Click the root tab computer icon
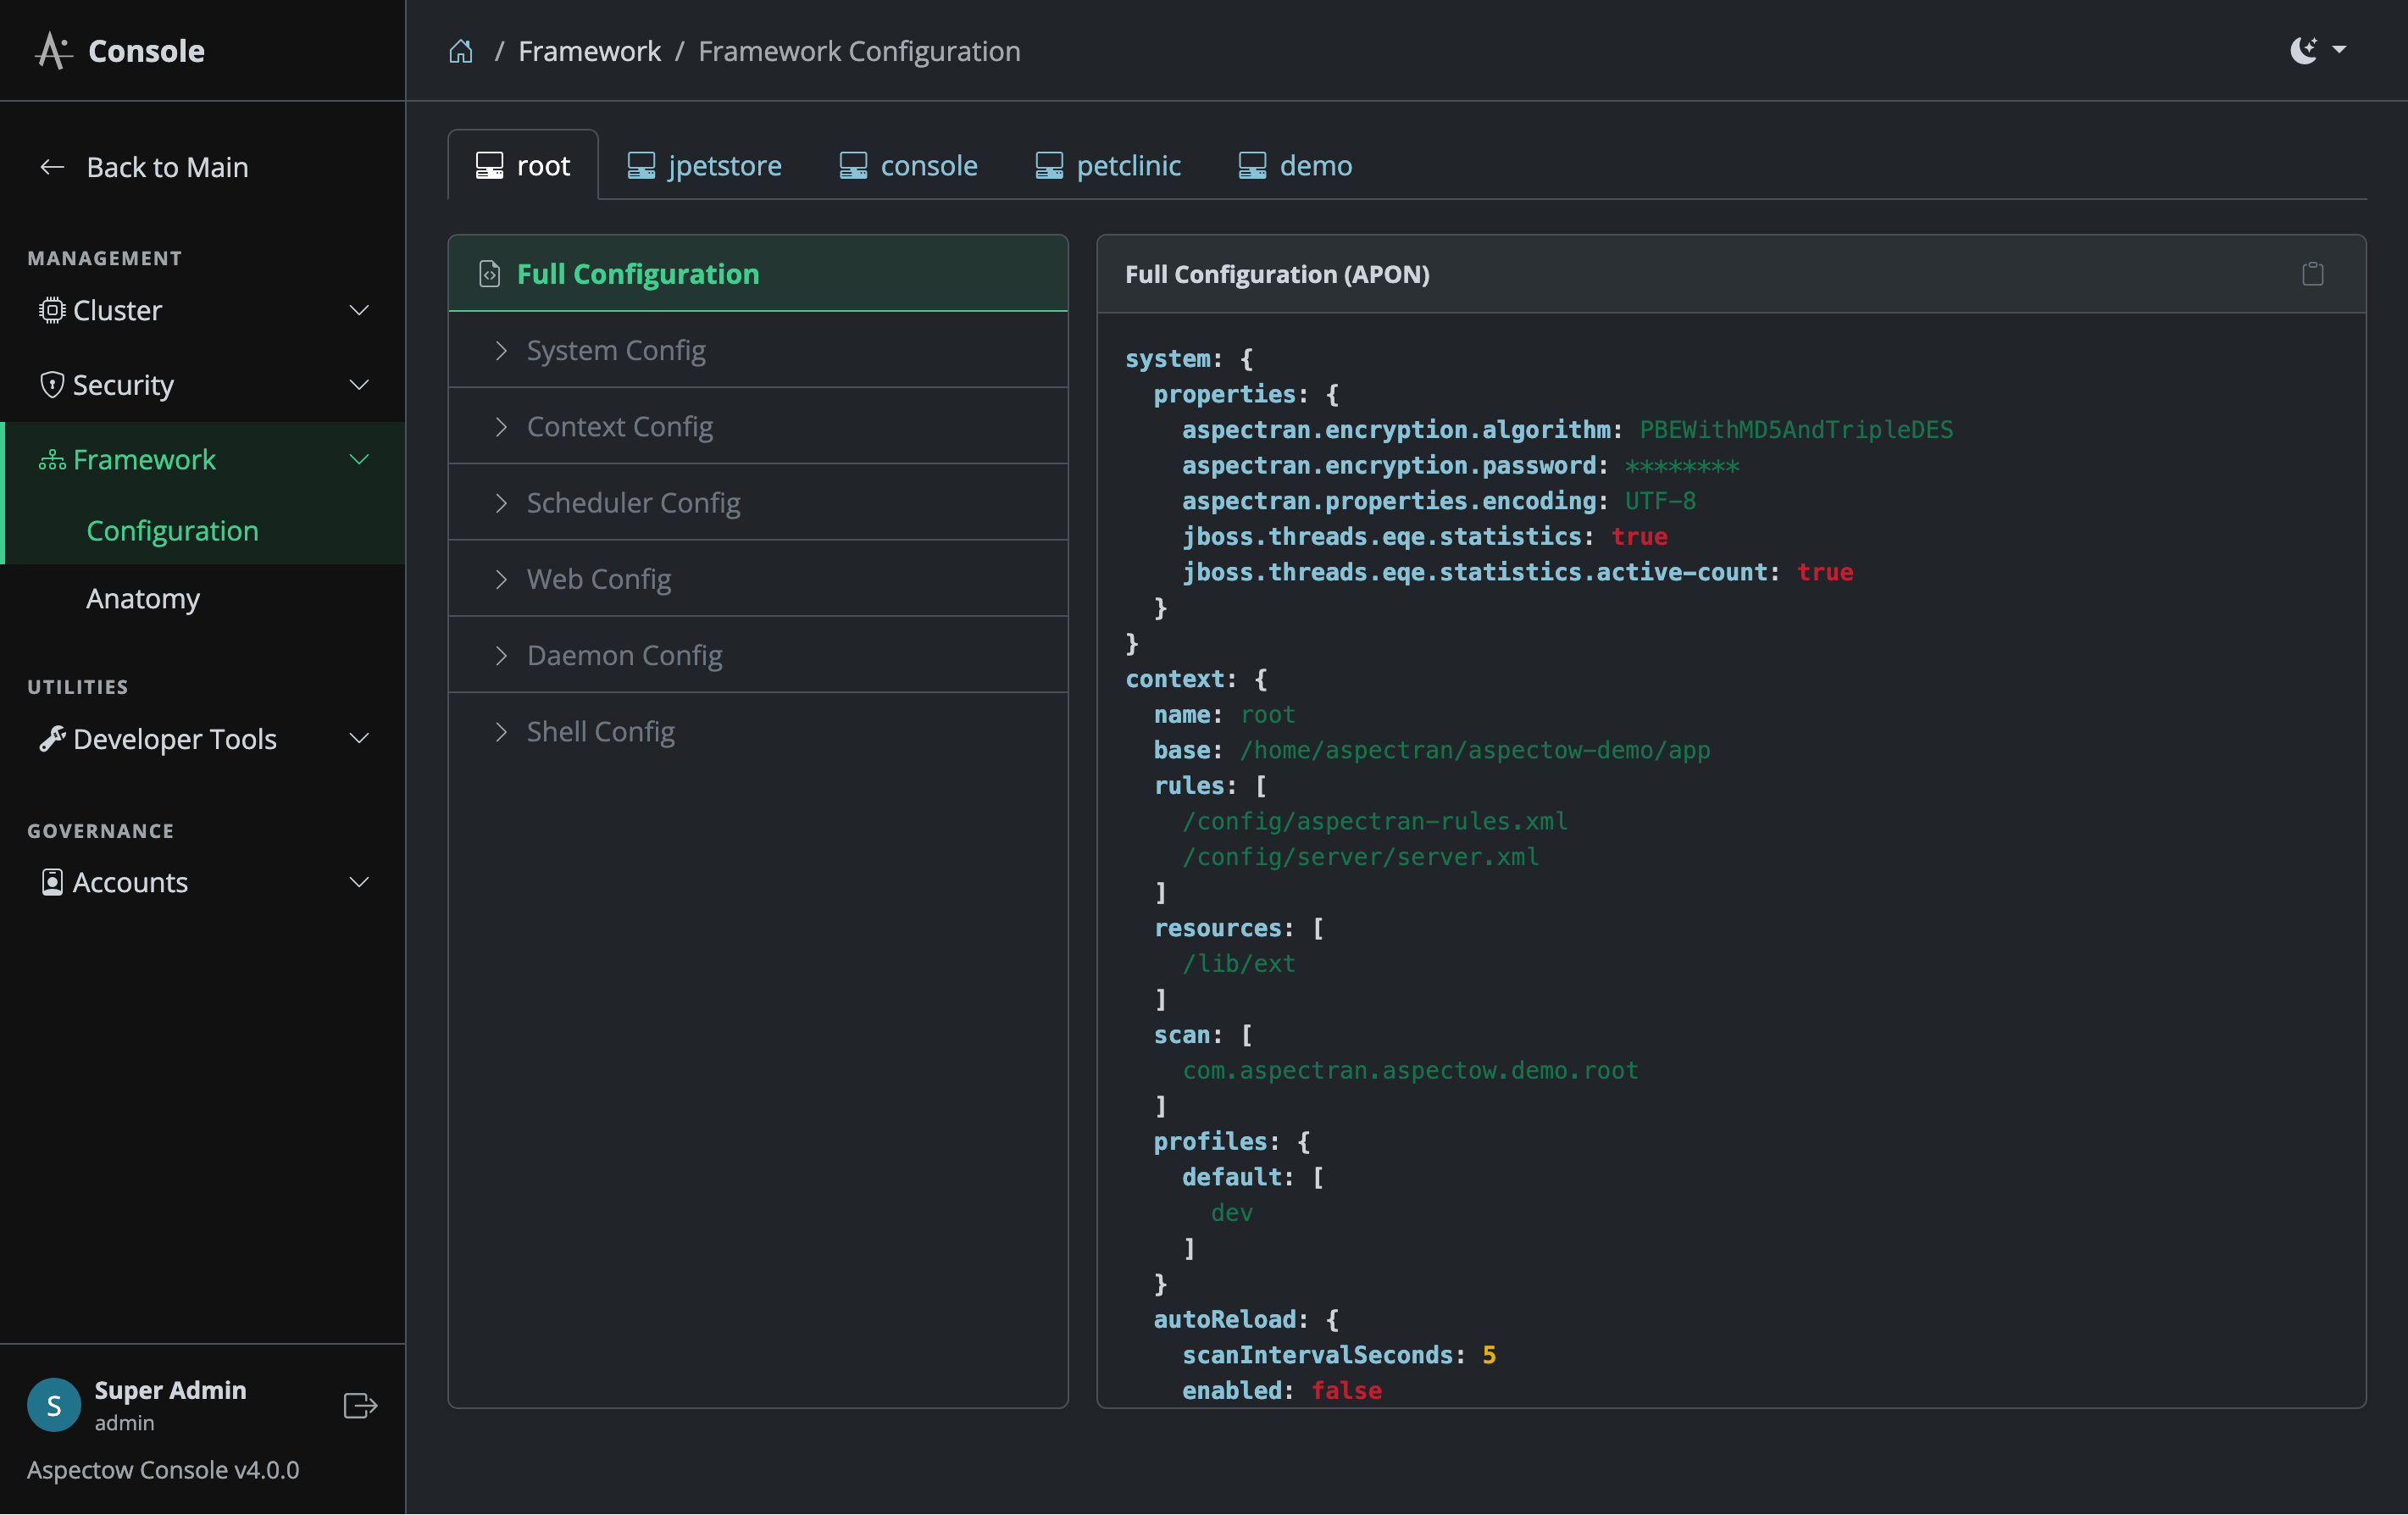Screen dimensions: 2408x1515 pos(489,165)
